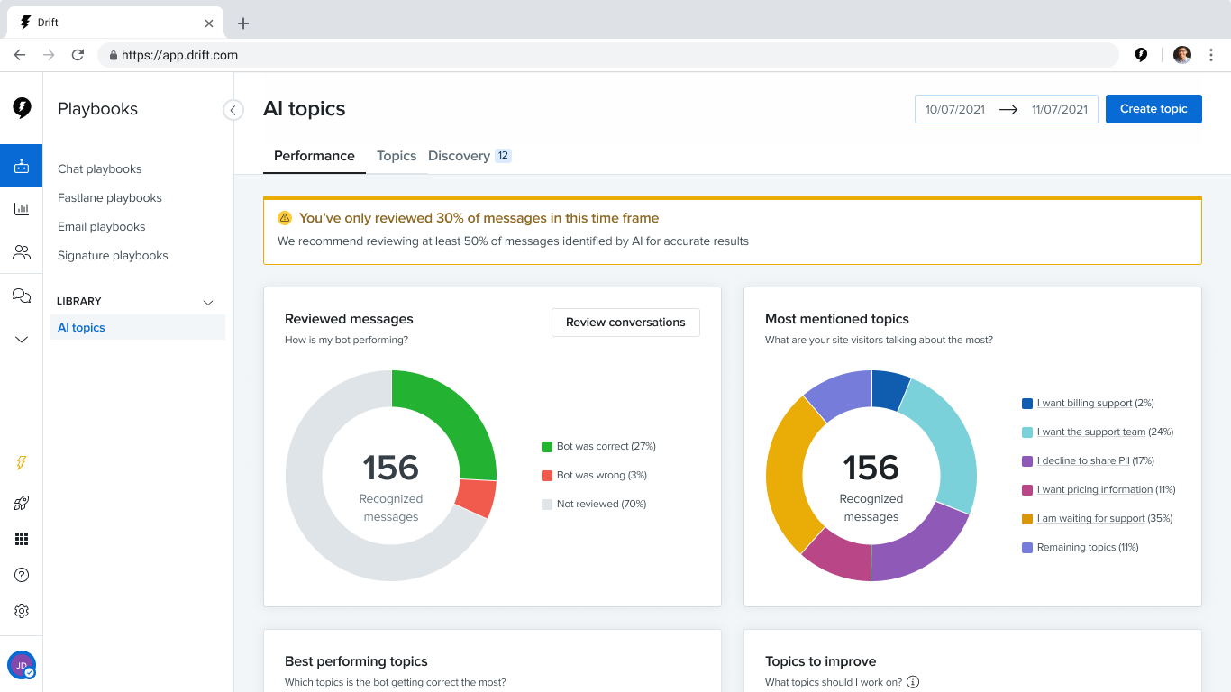Screen dimensions: 1231x692
Task: Click the Review conversations button
Action: point(625,322)
